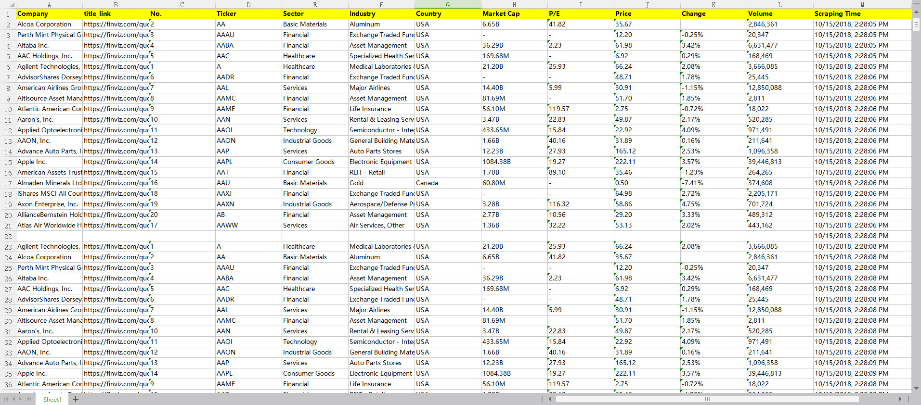Screen dimensions: 921x405
Task: Click the vertical scrollbar down arrow
Action: [x=916, y=389]
